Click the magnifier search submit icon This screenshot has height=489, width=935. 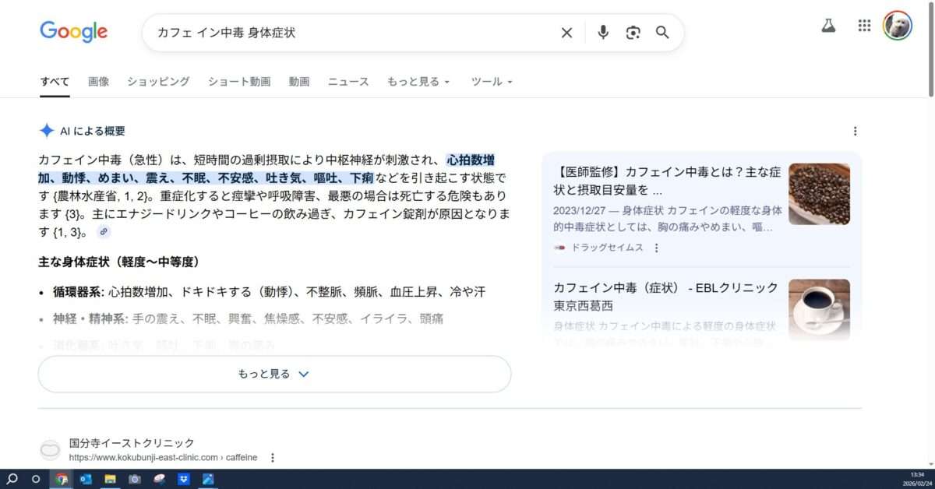coord(662,33)
